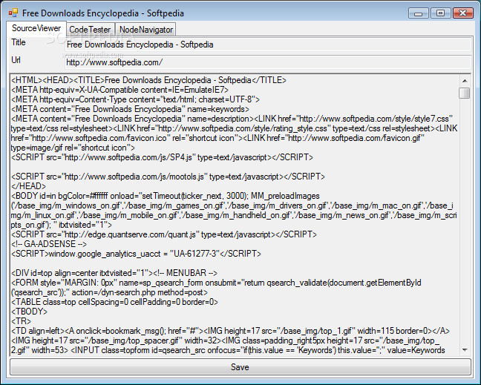Viewport: 481px width, 385px height.
Task: Click the line beginning 'mg/m_linux_on.gif'
Action: [234, 215]
